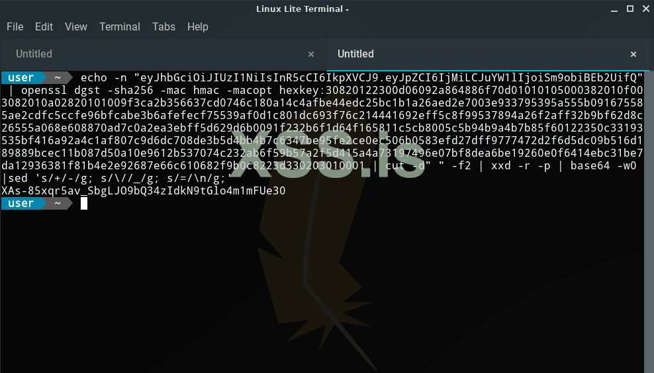Open the Edit menu
Image resolution: width=654 pixels, height=373 pixels.
click(x=44, y=26)
